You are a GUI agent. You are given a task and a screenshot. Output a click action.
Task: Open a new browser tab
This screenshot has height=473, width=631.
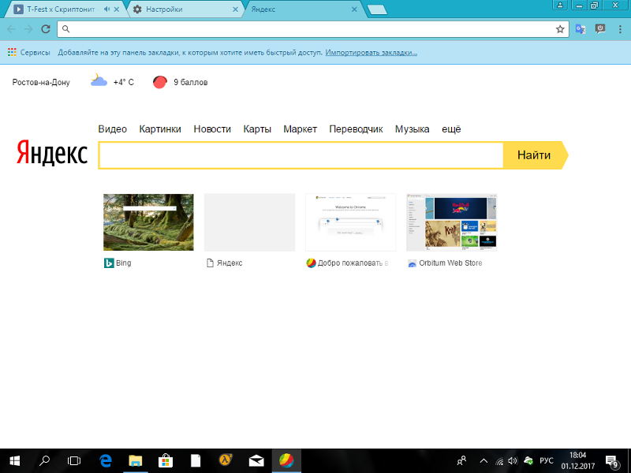click(377, 9)
